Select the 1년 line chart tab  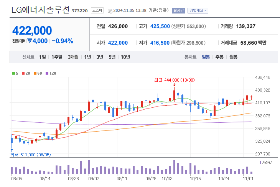tap(87, 57)
